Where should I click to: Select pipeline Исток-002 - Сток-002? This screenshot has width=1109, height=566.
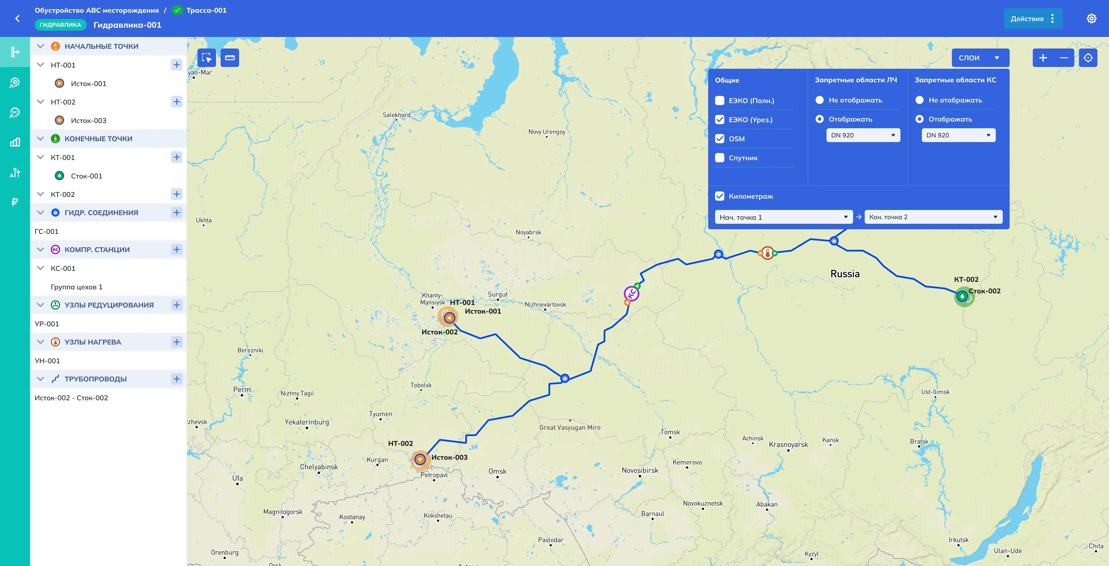pyautogui.click(x=71, y=398)
